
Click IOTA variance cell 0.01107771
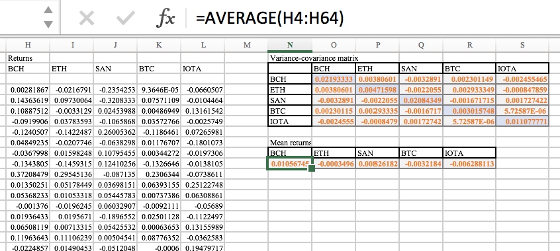pyautogui.click(x=522, y=122)
